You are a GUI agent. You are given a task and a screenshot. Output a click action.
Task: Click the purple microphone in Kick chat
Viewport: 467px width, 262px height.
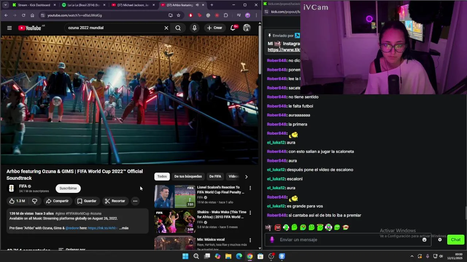click(272, 239)
